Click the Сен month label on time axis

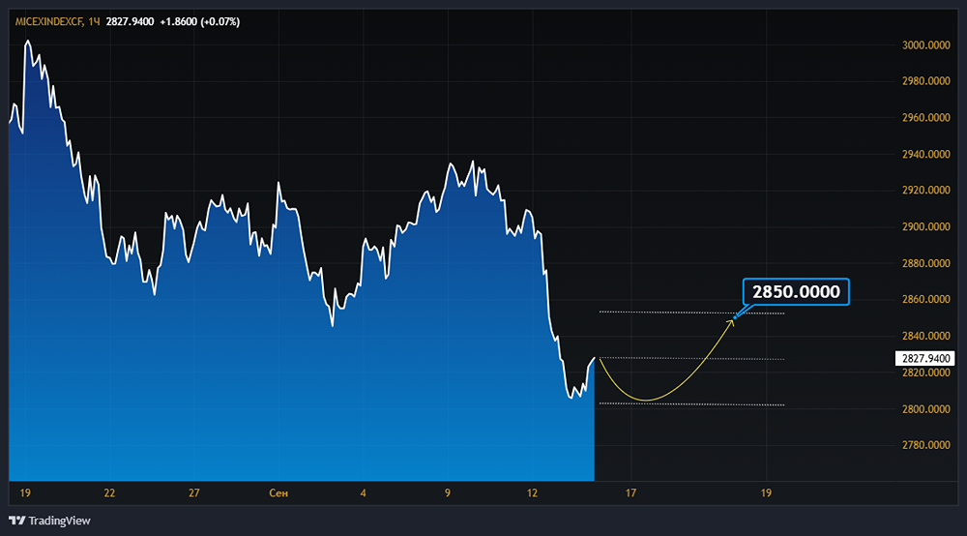click(278, 493)
